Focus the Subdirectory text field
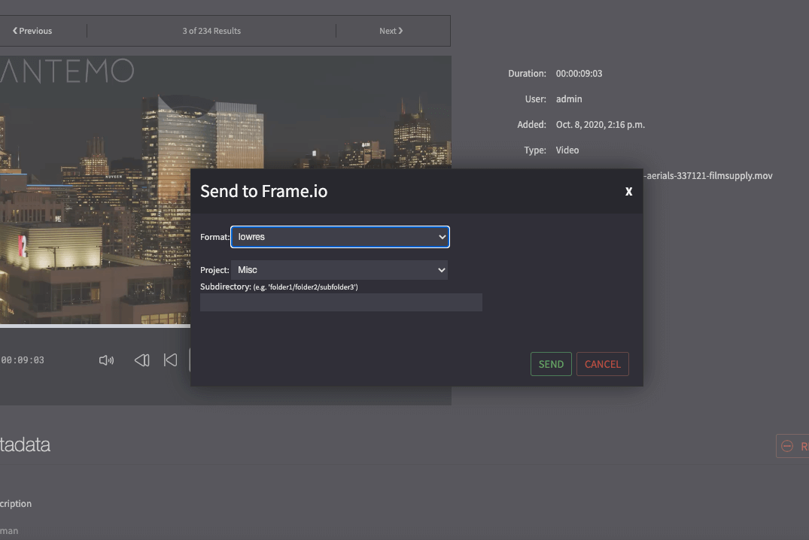Image resolution: width=809 pixels, height=540 pixels. pyautogui.click(x=341, y=302)
